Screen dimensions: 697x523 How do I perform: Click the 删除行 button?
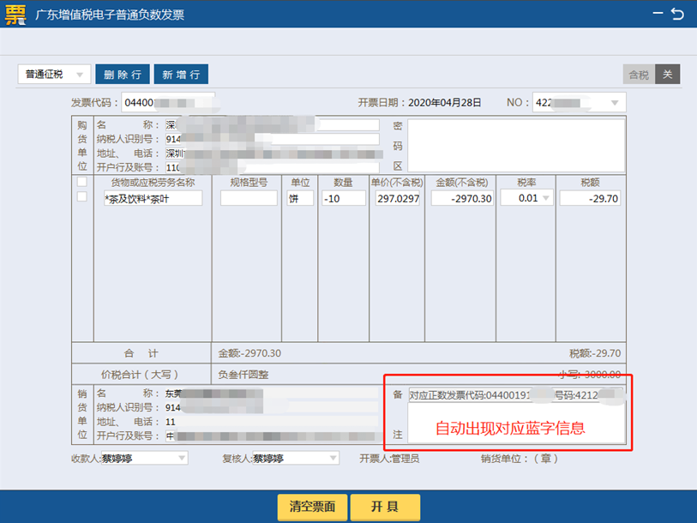click(123, 75)
